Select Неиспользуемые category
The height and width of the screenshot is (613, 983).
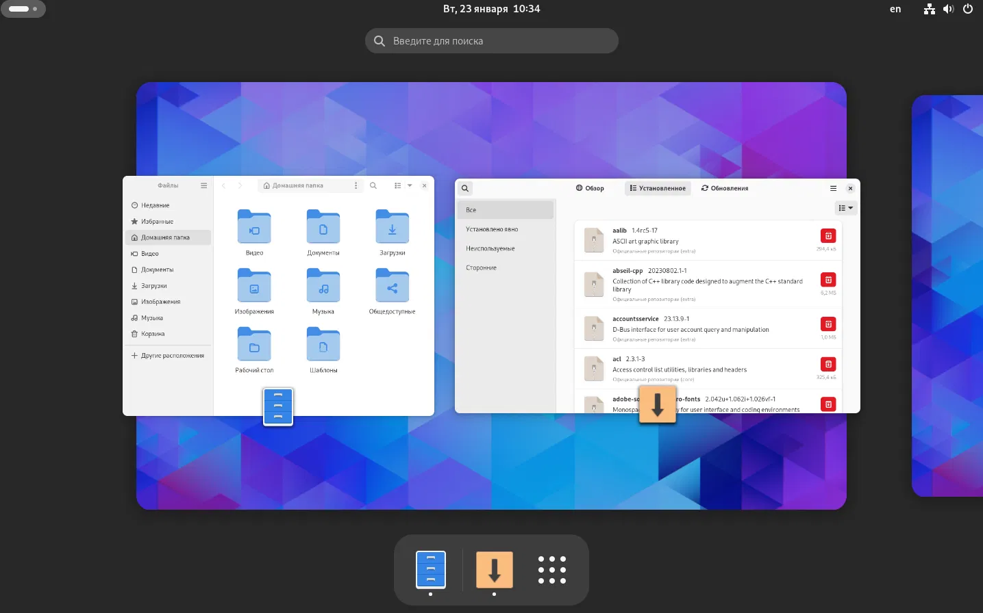[506, 248]
